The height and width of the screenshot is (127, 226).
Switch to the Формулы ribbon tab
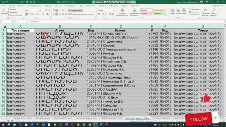coord(48,6)
